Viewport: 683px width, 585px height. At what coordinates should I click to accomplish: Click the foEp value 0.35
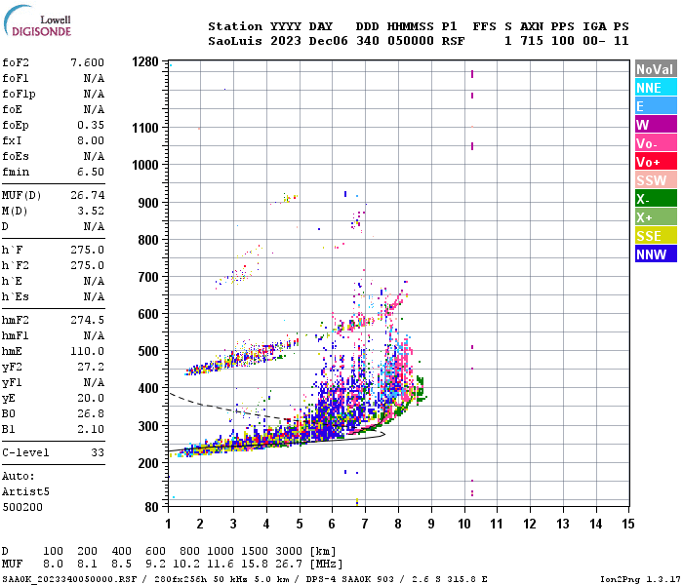coord(91,125)
